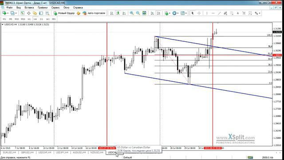284x160 pixels.
Task: Click the Default profile in status bar
Action: click(127, 157)
